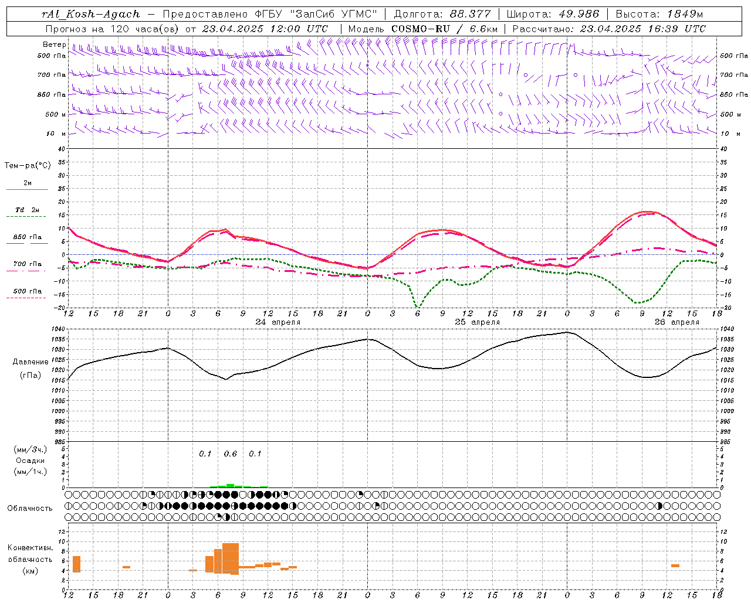
Task: Click the (мм/1ч.) precipitation unit label
Action: (x=31, y=472)
